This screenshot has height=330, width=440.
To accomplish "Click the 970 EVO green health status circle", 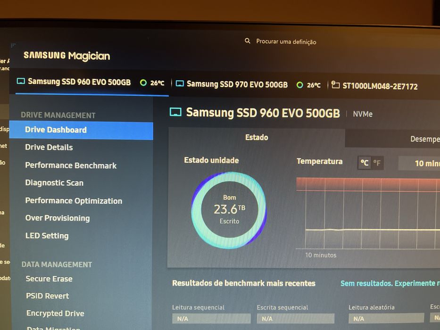I will click(x=299, y=85).
